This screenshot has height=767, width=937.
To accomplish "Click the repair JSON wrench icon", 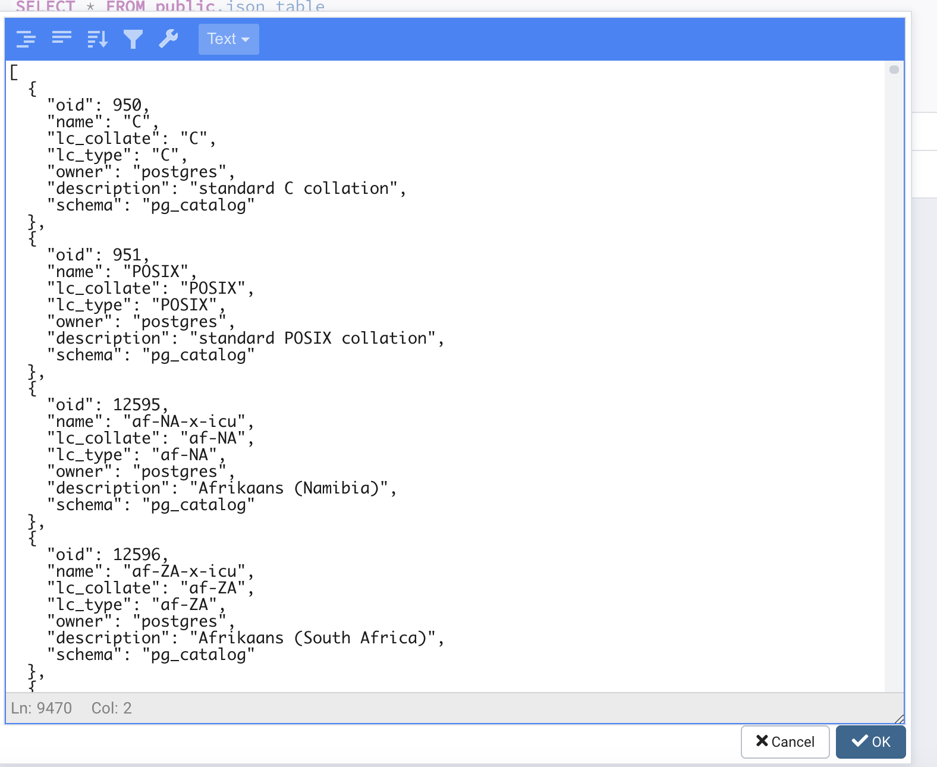I will (x=169, y=39).
